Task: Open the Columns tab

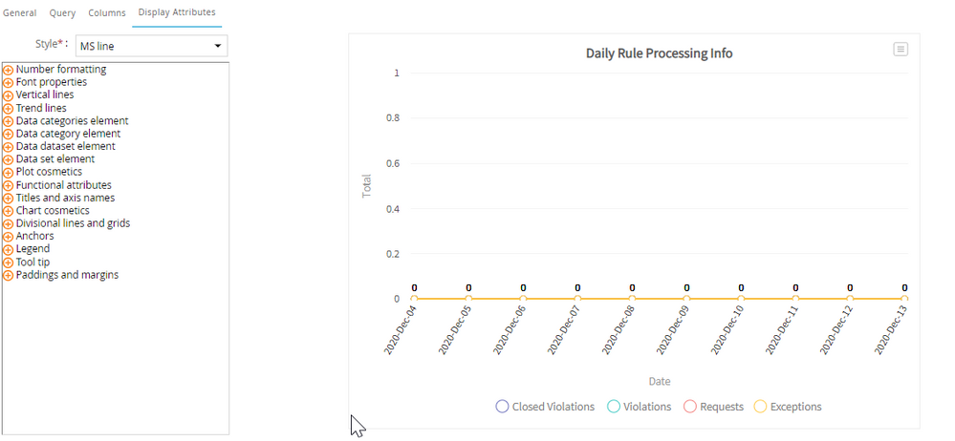Action: point(106,13)
